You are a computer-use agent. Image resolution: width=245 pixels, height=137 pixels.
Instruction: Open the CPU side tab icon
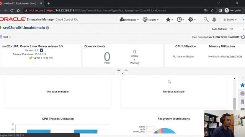[x=242, y=93]
